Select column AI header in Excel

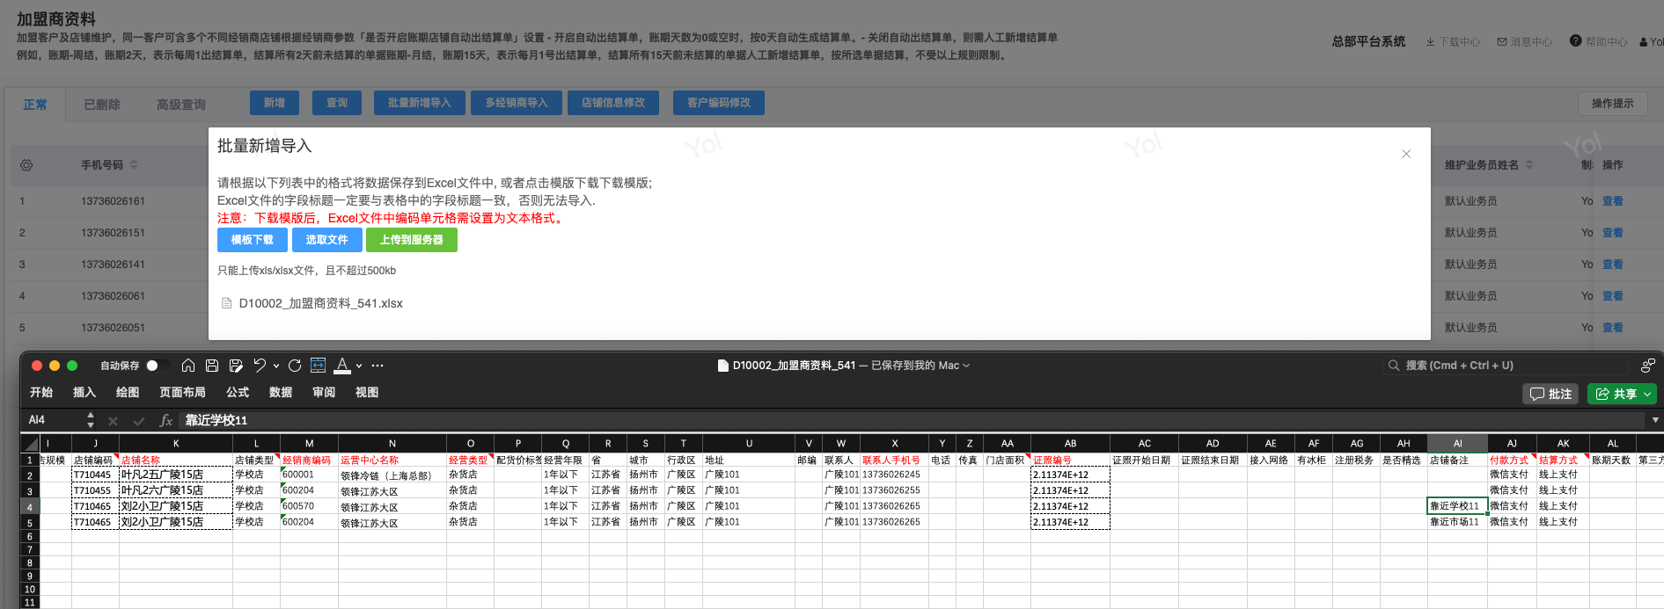[1457, 444]
